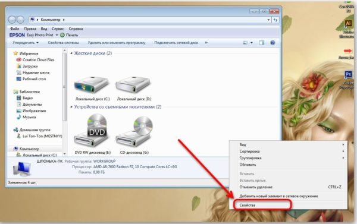The width and height of the screenshot is (357, 224).
Task: Open the Справка menu
Action: click(76, 29)
